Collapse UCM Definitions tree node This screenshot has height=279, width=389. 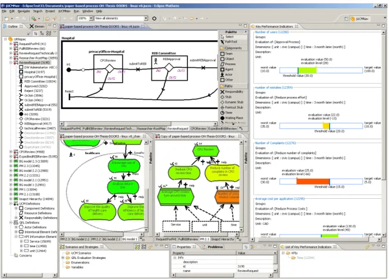[x=11, y=203]
